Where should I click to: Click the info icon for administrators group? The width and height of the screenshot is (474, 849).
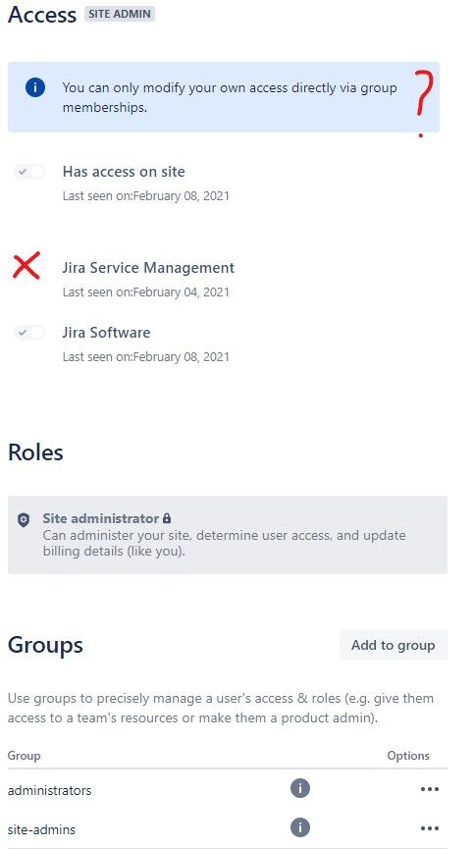pyautogui.click(x=300, y=788)
